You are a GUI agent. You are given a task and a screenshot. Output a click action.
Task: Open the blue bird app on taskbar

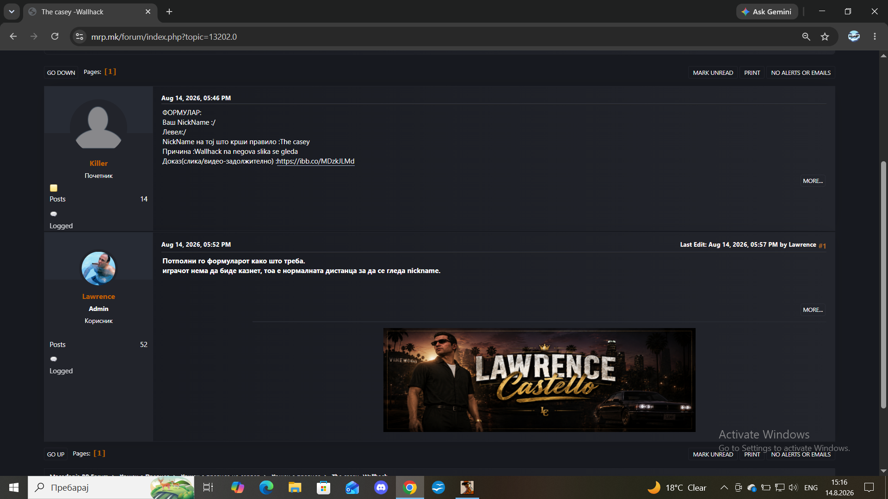point(438,487)
